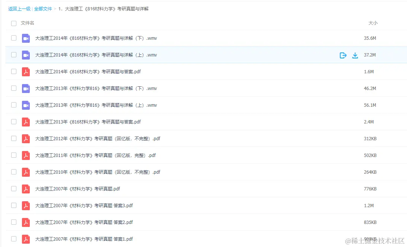
Task: Click the 312KB size value
Action: point(370,139)
